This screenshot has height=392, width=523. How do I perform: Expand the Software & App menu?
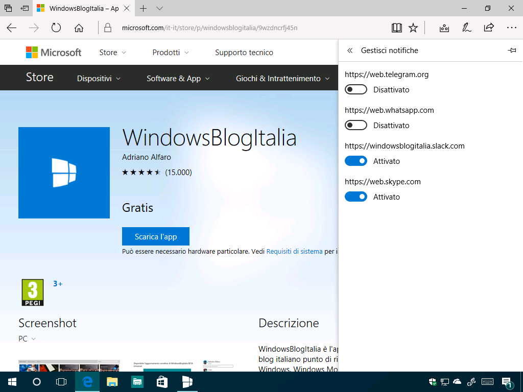178,78
